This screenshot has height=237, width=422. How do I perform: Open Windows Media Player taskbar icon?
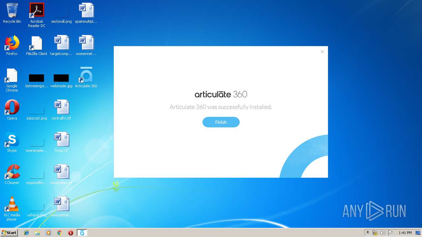(48, 233)
